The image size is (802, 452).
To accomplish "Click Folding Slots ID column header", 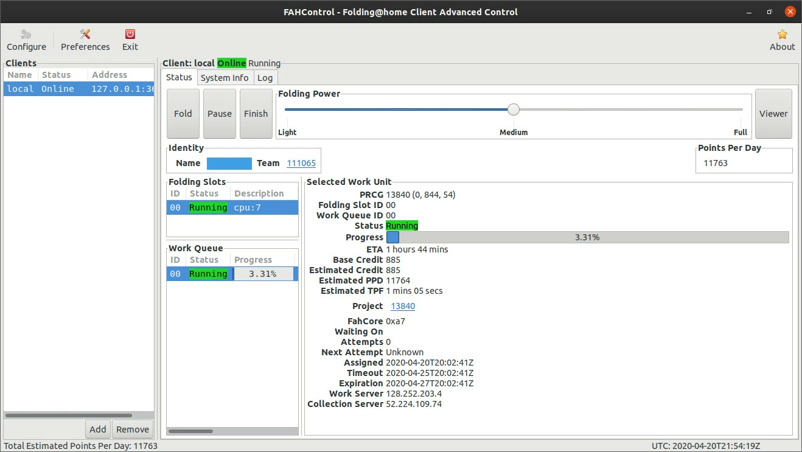I will tap(176, 193).
